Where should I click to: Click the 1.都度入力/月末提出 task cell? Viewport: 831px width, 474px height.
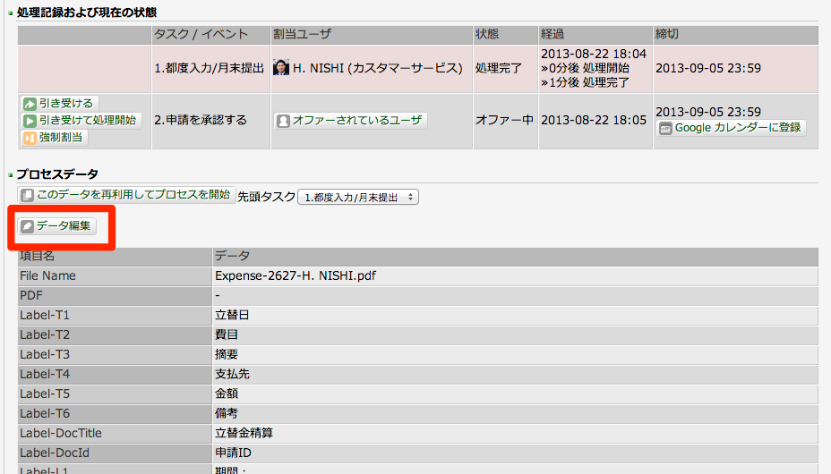(211, 68)
